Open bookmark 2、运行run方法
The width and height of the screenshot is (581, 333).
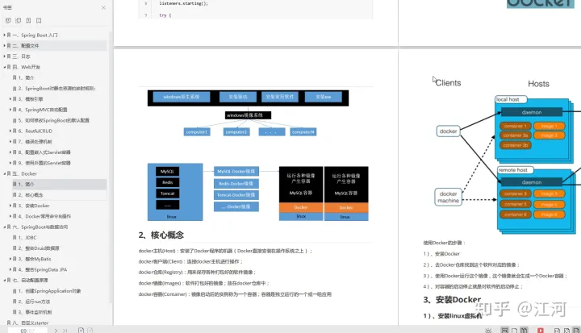[35, 302]
